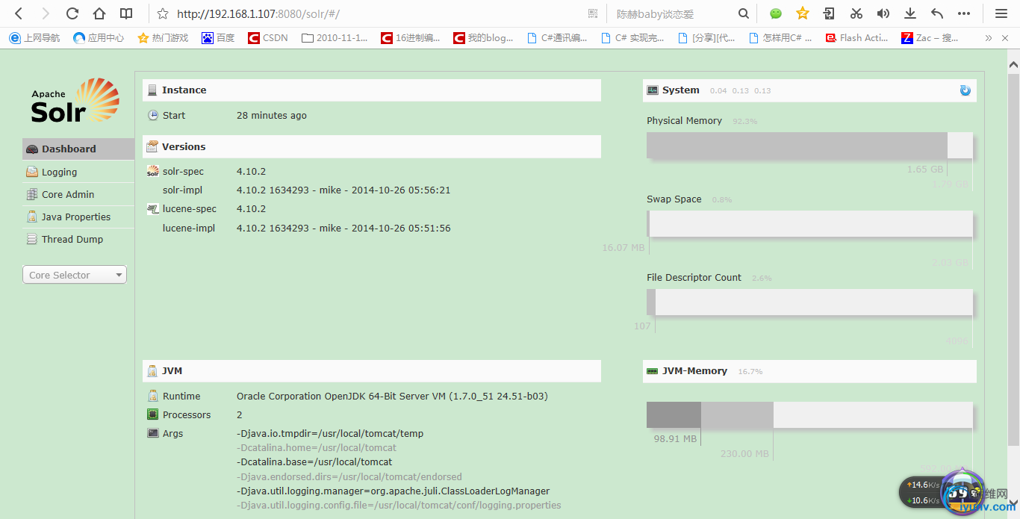Toggle the browser sound speaker icon
The width and height of the screenshot is (1020, 519).
pos(883,13)
